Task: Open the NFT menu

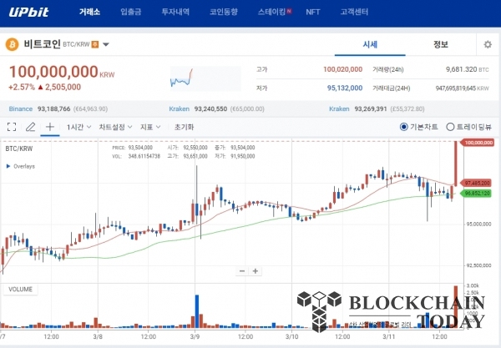Action: coord(313,13)
